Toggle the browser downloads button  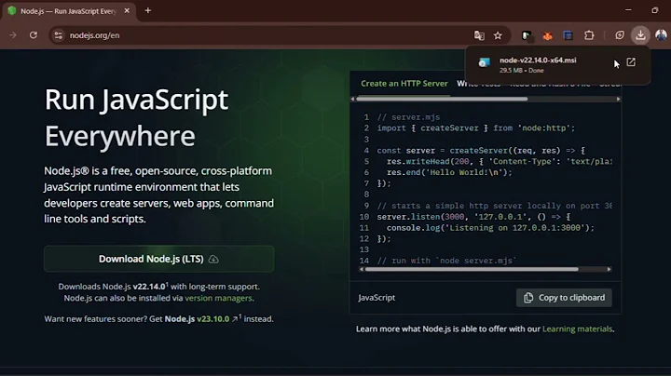click(x=640, y=35)
